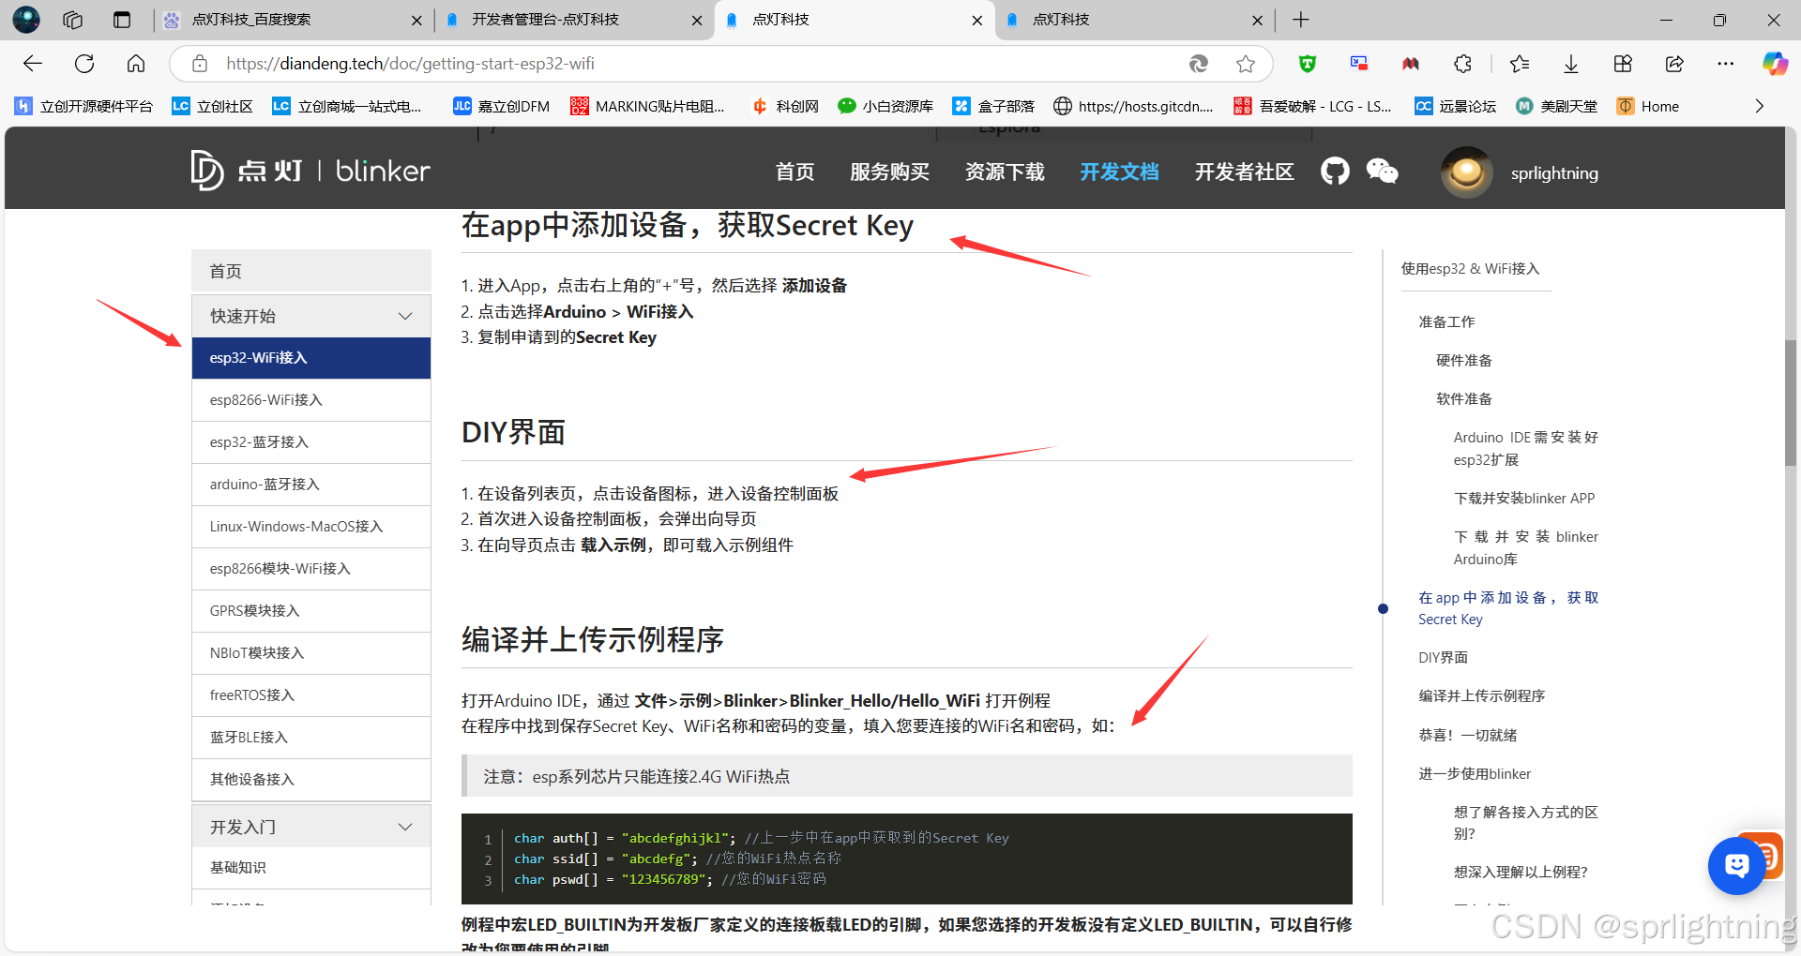Jump to 硬件准备 in table of contents
Viewport: 1801px width, 956px height.
click(1464, 361)
